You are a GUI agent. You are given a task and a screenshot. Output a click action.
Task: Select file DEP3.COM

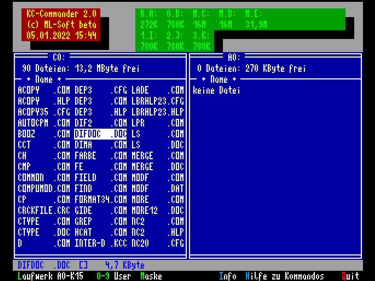101,101
